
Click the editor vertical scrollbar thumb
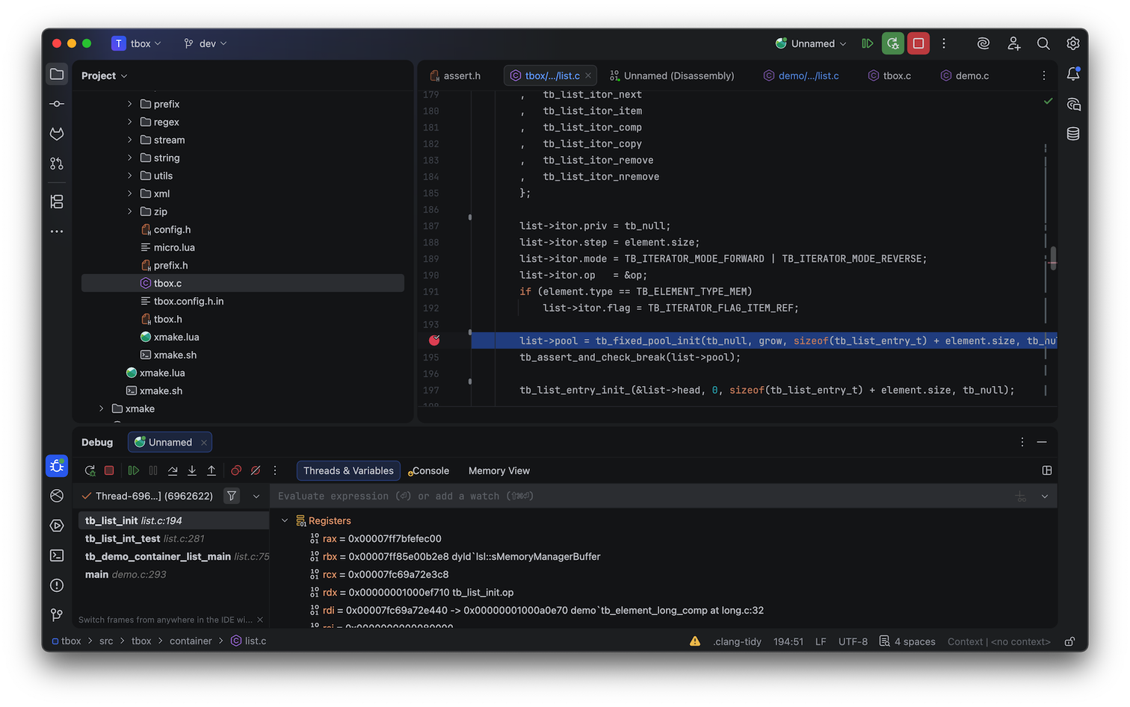(1053, 258)
